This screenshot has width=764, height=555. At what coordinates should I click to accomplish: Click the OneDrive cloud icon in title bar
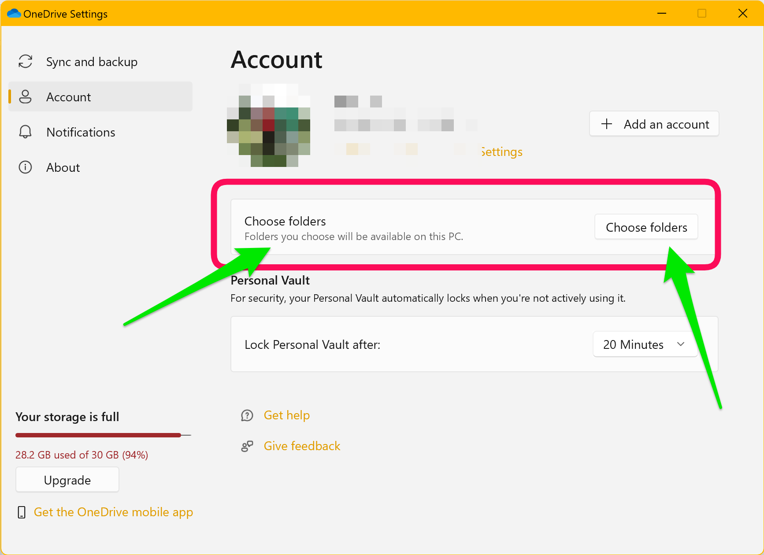14,13
